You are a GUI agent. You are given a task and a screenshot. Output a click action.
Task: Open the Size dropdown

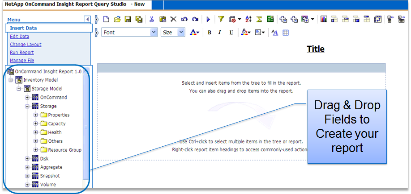(173, 32)
